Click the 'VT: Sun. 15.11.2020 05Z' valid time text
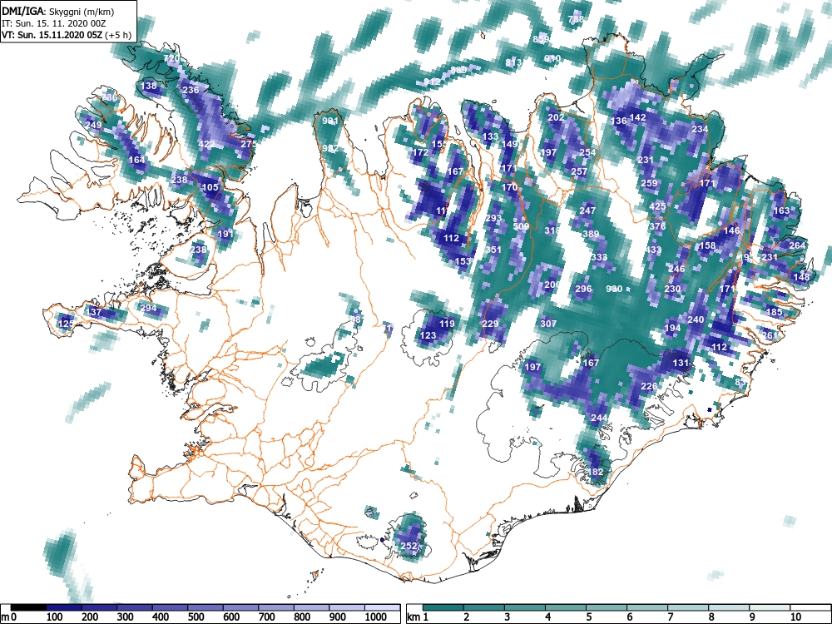 pos(52,35)
